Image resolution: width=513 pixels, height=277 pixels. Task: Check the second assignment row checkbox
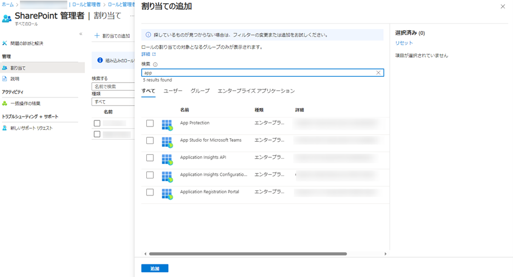coord(97,134)
